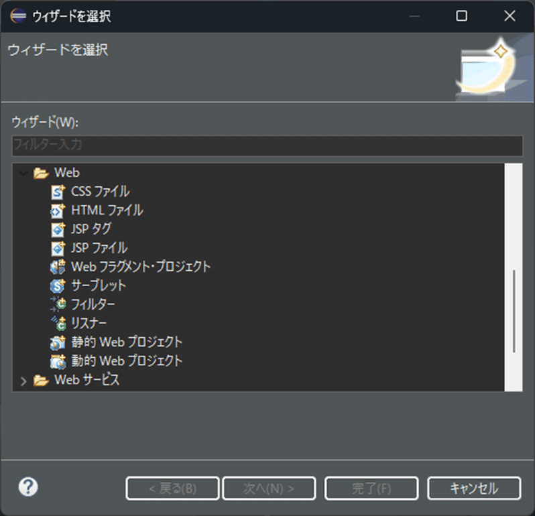Click the リスナー icon
This screenshot has height=516, width=535.
(x=58, y=323)
